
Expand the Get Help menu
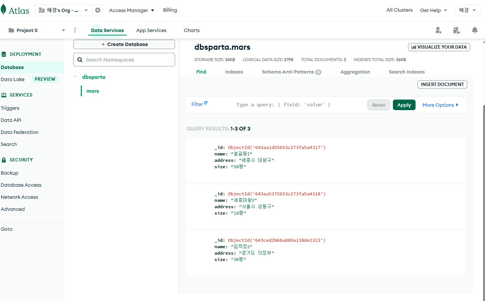click(434, 10)
